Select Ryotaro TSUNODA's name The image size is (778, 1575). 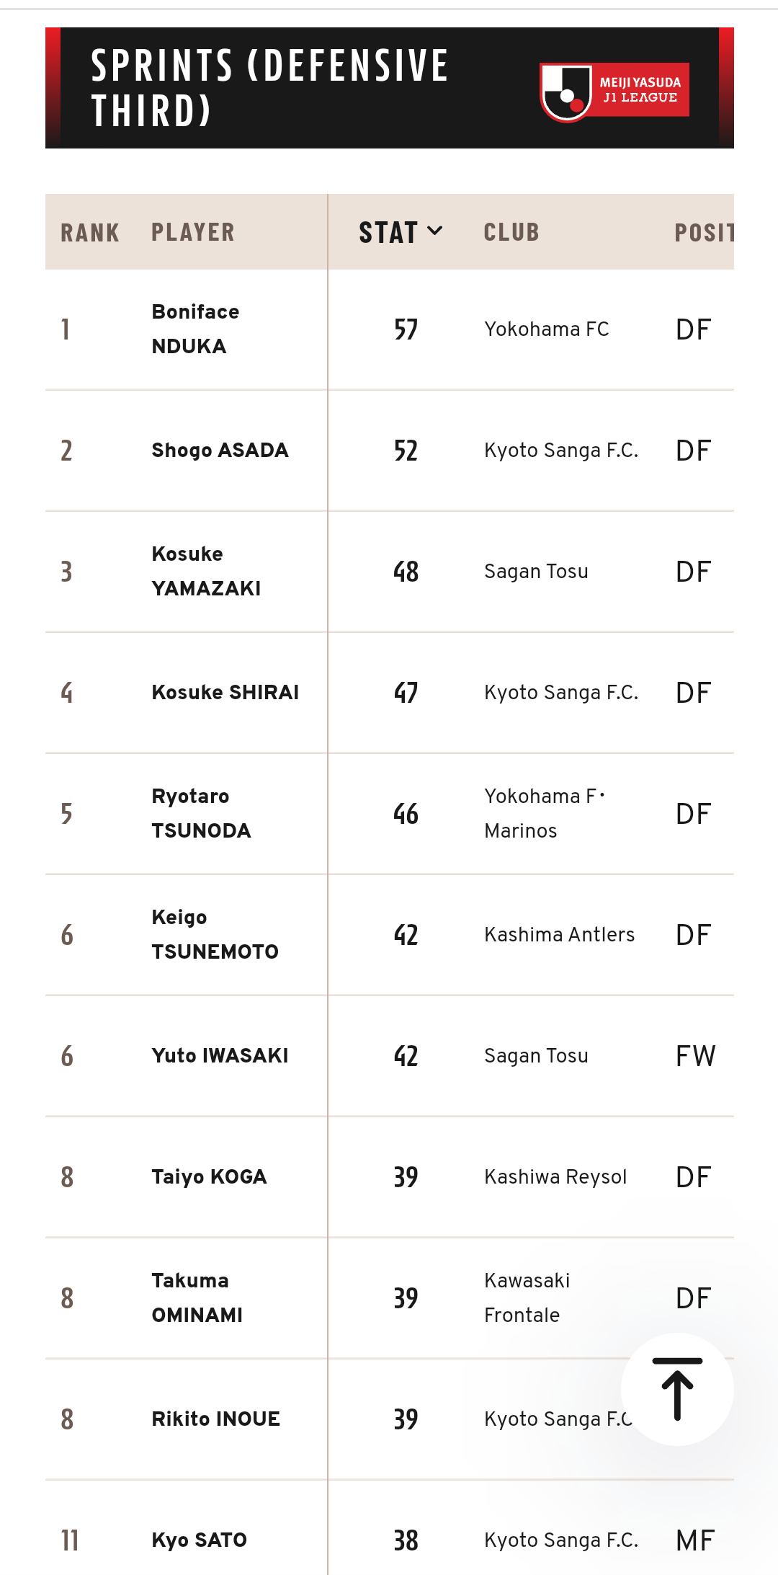(x=201, y=813)
